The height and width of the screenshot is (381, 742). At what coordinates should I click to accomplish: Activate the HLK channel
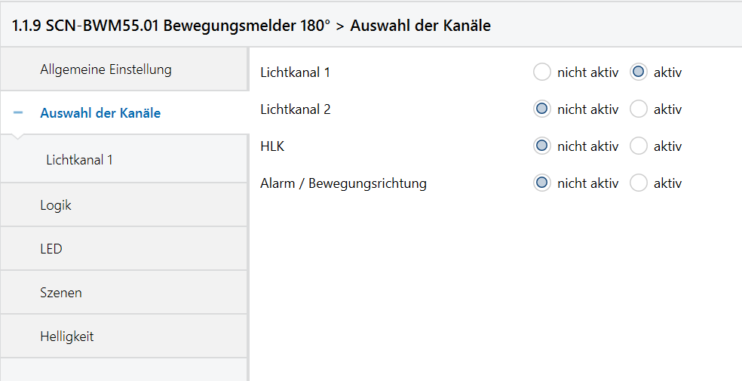(x=639, y=146)
